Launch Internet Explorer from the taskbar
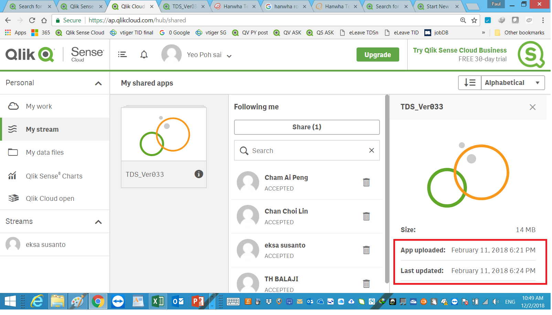Image resolution: width=552 pixels, height=315 pixels. [x=37, y=302]
